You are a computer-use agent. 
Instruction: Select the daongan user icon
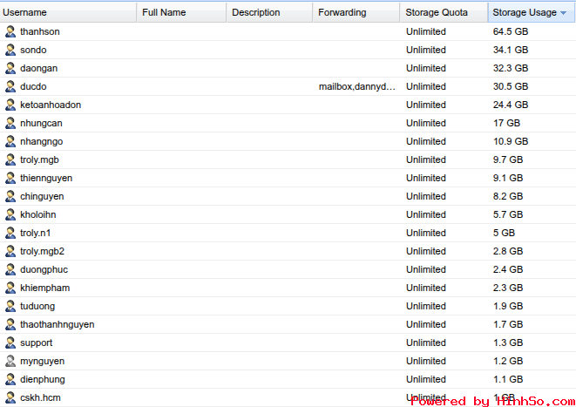(10, 68)
